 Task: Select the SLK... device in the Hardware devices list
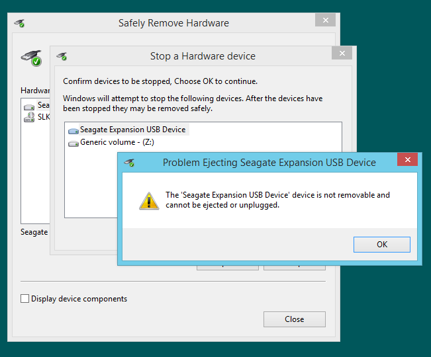pyautogui.click(x=44, y=117)
